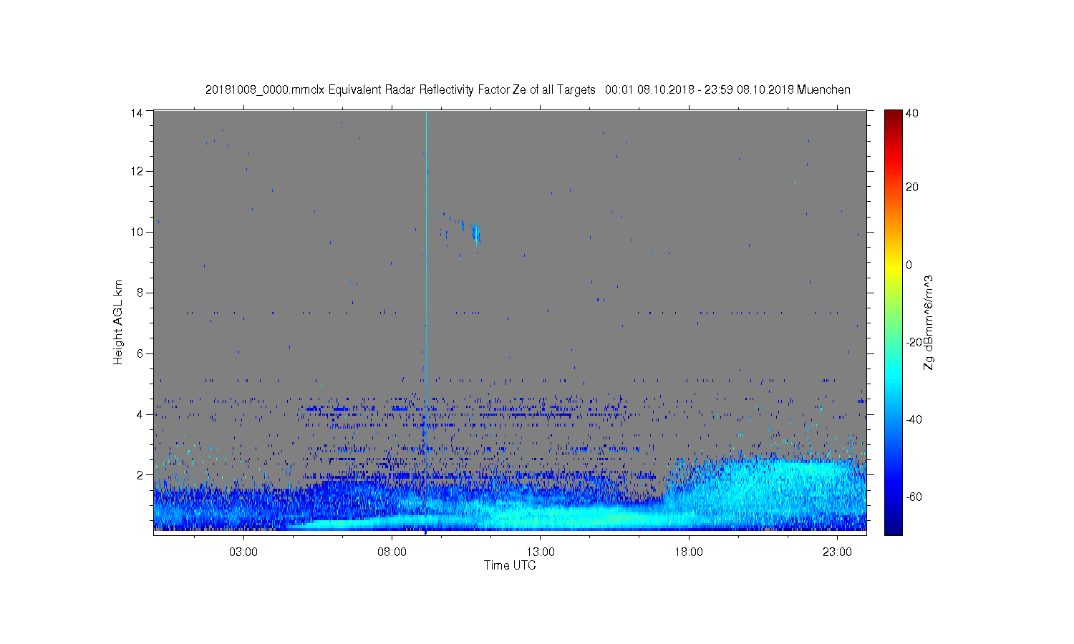
Task: Click the height tick label '6'
Action: coord(140,353)
